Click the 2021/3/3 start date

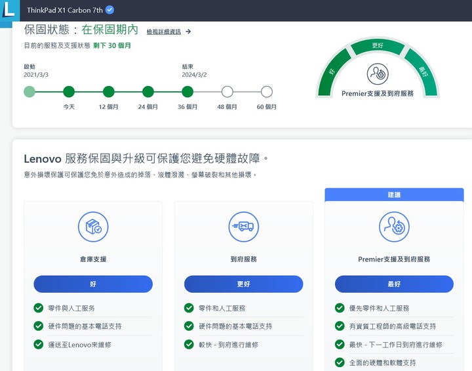pyautogui.click(x=36, y=75)
